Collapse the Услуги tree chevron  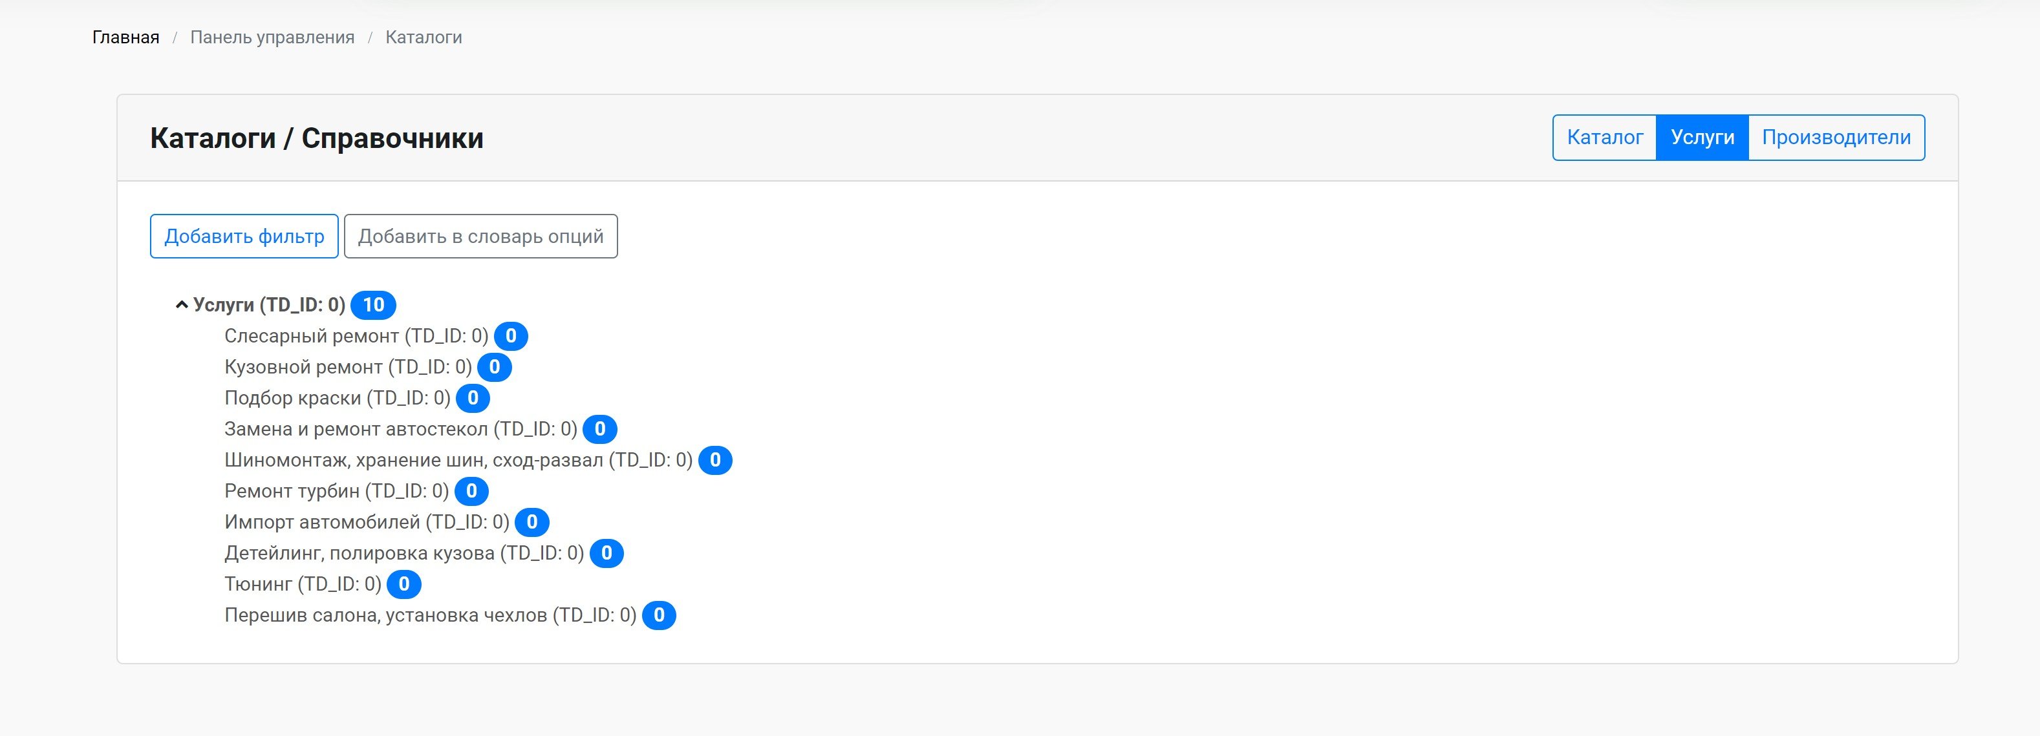181,305
